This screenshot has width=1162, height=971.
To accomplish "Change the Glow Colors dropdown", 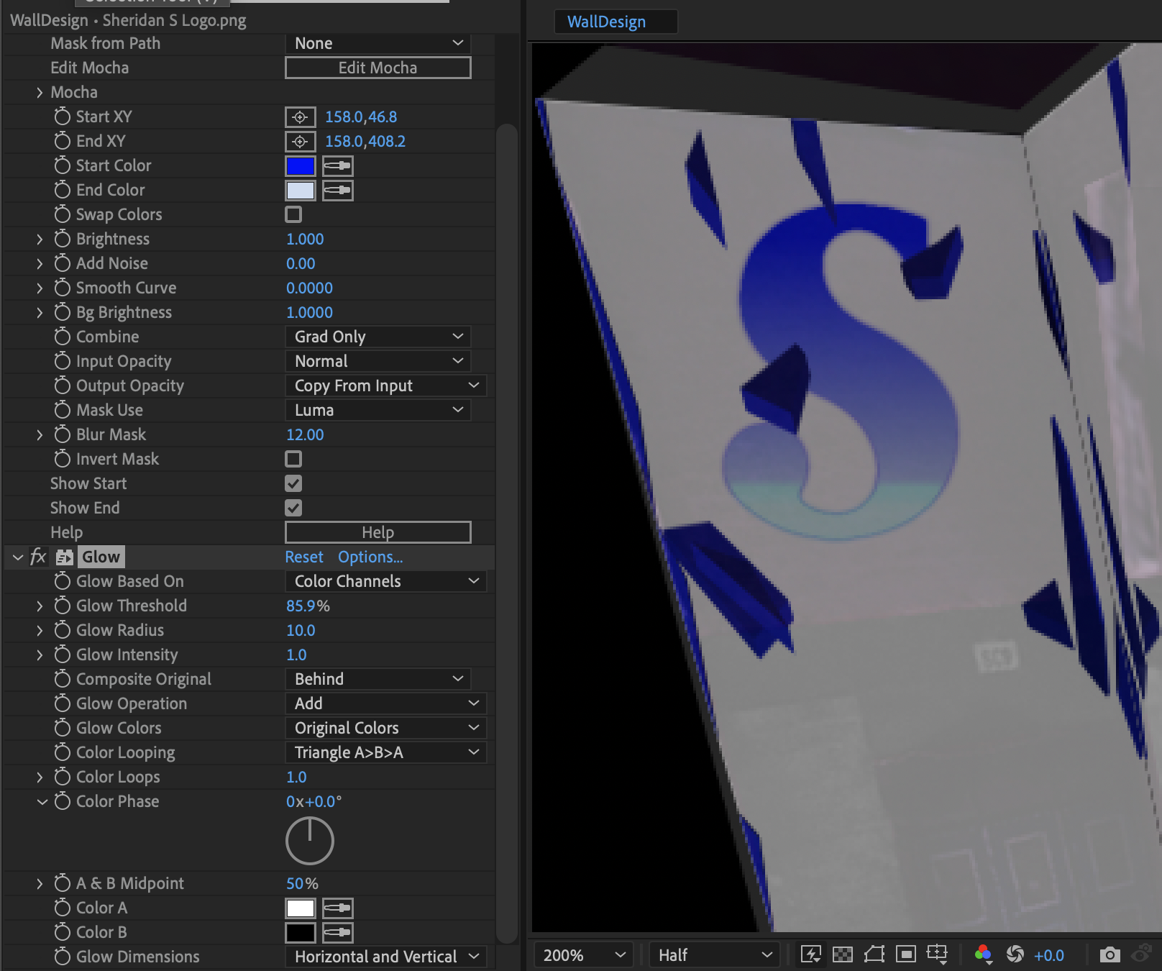I will (x=385, y=727).
